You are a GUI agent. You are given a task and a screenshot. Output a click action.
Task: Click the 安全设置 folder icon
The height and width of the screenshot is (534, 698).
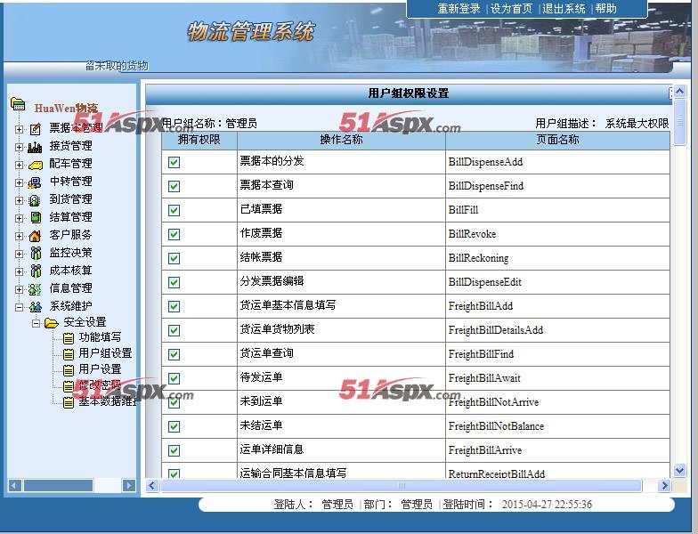pyautogui.click(x=52, y=322)
